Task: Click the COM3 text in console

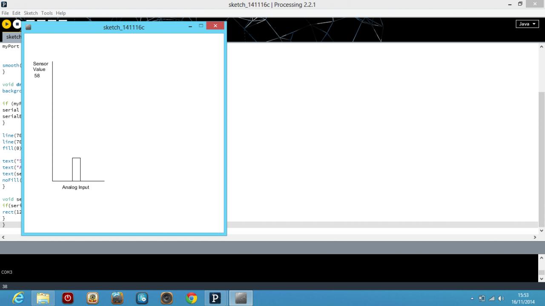Action: coord(7,272)
